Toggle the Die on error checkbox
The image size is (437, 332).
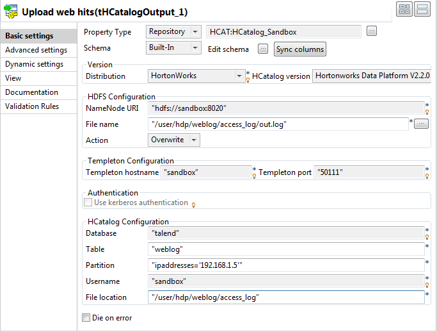click(x=86, y=317)
